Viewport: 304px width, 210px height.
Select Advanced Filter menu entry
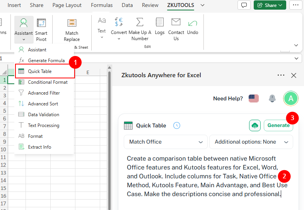point(44,93)
